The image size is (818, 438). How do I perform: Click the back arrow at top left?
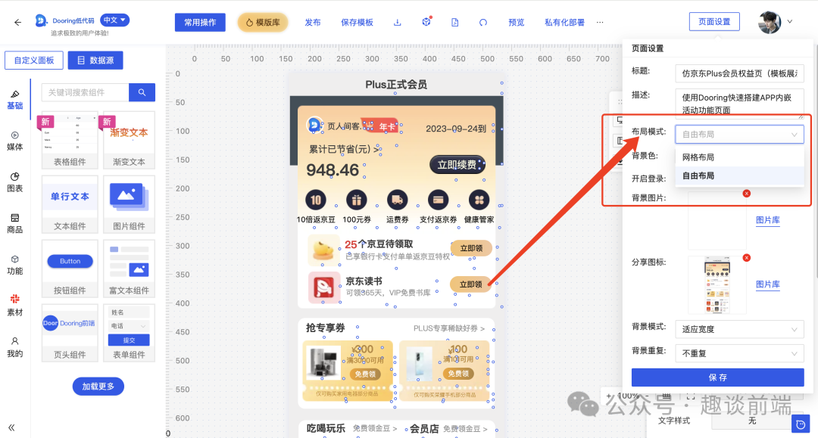[17, 21]
